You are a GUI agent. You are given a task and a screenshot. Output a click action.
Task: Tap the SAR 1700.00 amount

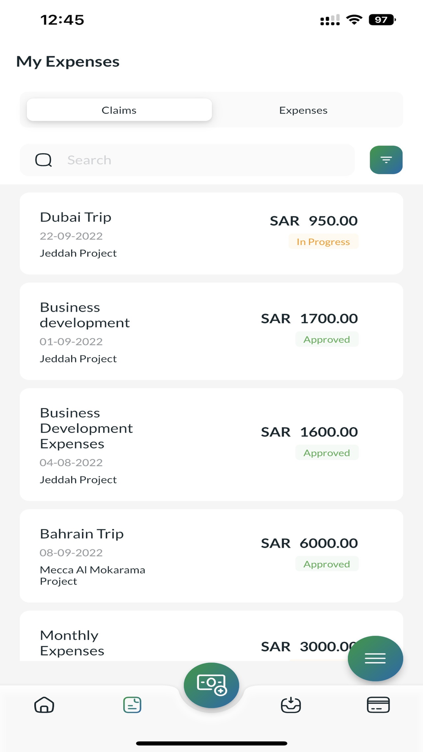click(309, 318)
